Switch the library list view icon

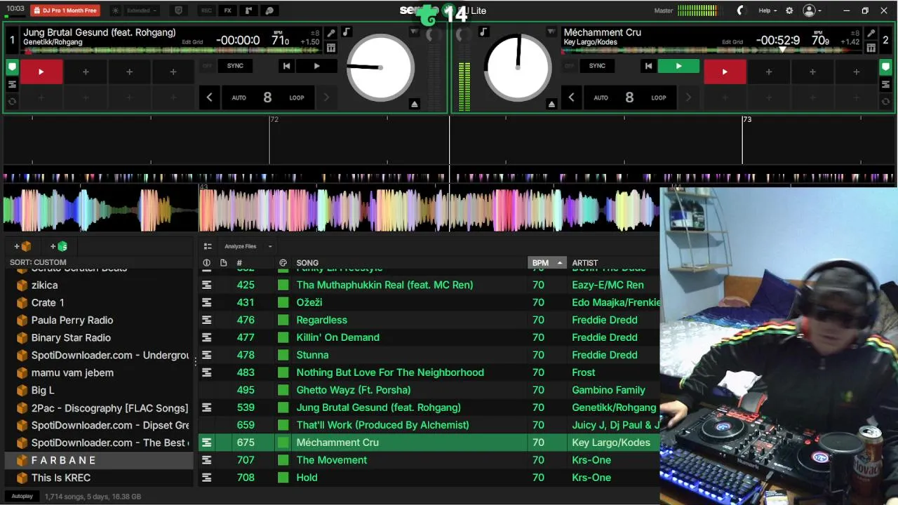[x=208, y=246]
